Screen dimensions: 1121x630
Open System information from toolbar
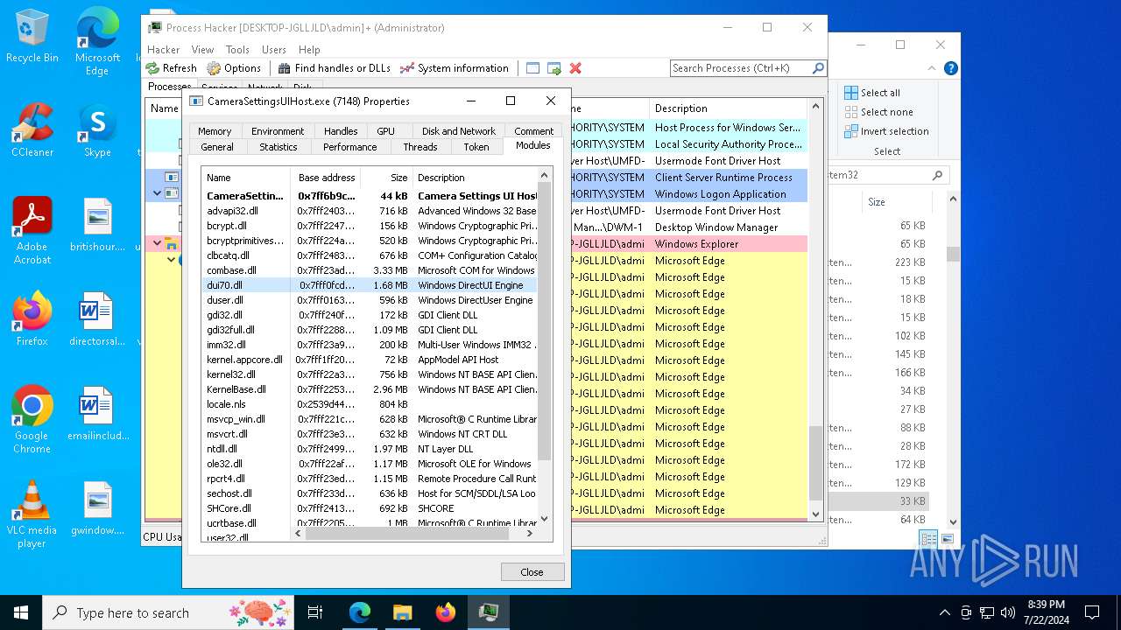point(454,68)
